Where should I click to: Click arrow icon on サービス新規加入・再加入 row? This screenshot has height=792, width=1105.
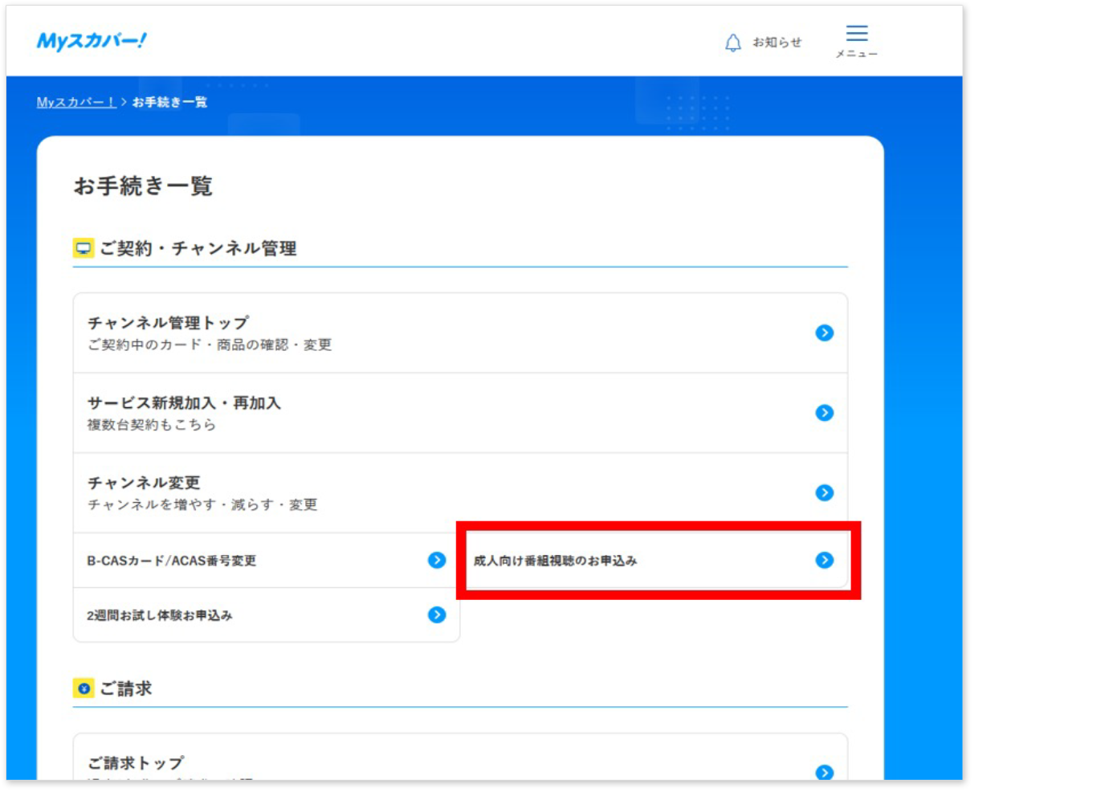click(824, 413)
